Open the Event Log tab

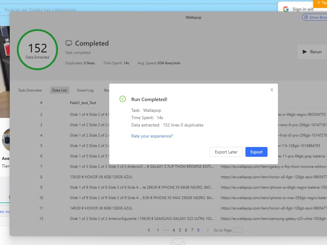click(x=85, y=90)
